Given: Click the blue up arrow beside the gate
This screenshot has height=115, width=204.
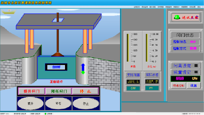Looking at the screenshot, I should point(83,67).
